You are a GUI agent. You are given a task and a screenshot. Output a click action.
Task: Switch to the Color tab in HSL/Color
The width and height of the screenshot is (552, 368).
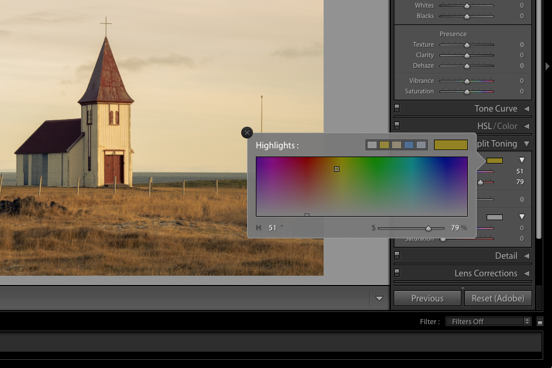pyautogui.click(x=508, y=126)
